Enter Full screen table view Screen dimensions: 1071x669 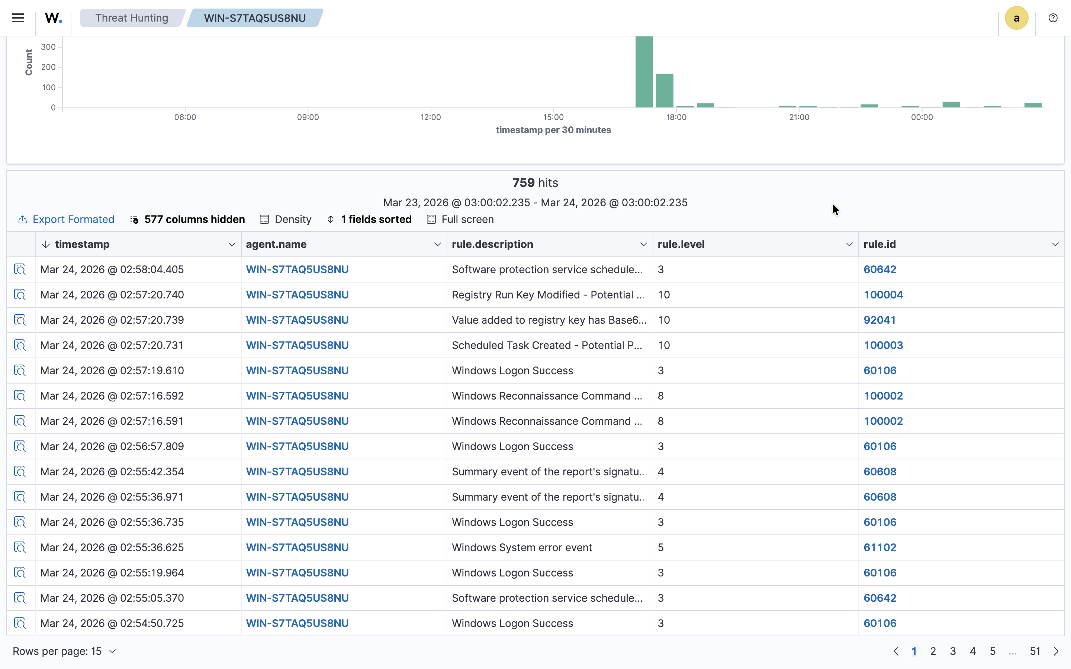pyautogui.click(x=460, y=219)
